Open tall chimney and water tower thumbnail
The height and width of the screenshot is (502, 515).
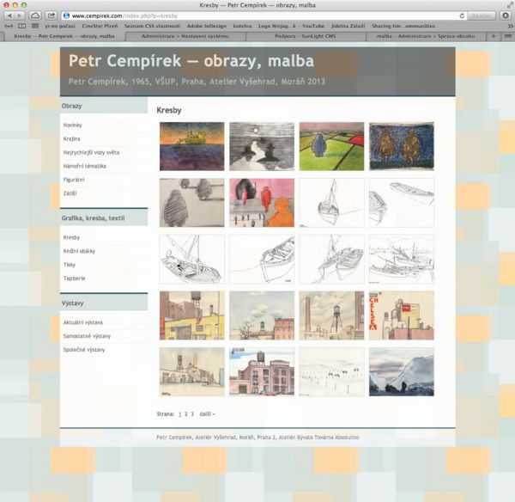pos(331,315)
